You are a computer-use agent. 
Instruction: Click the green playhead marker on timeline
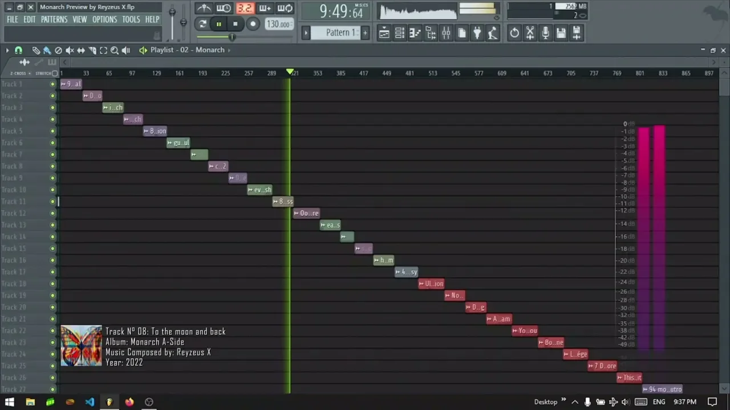290,72
